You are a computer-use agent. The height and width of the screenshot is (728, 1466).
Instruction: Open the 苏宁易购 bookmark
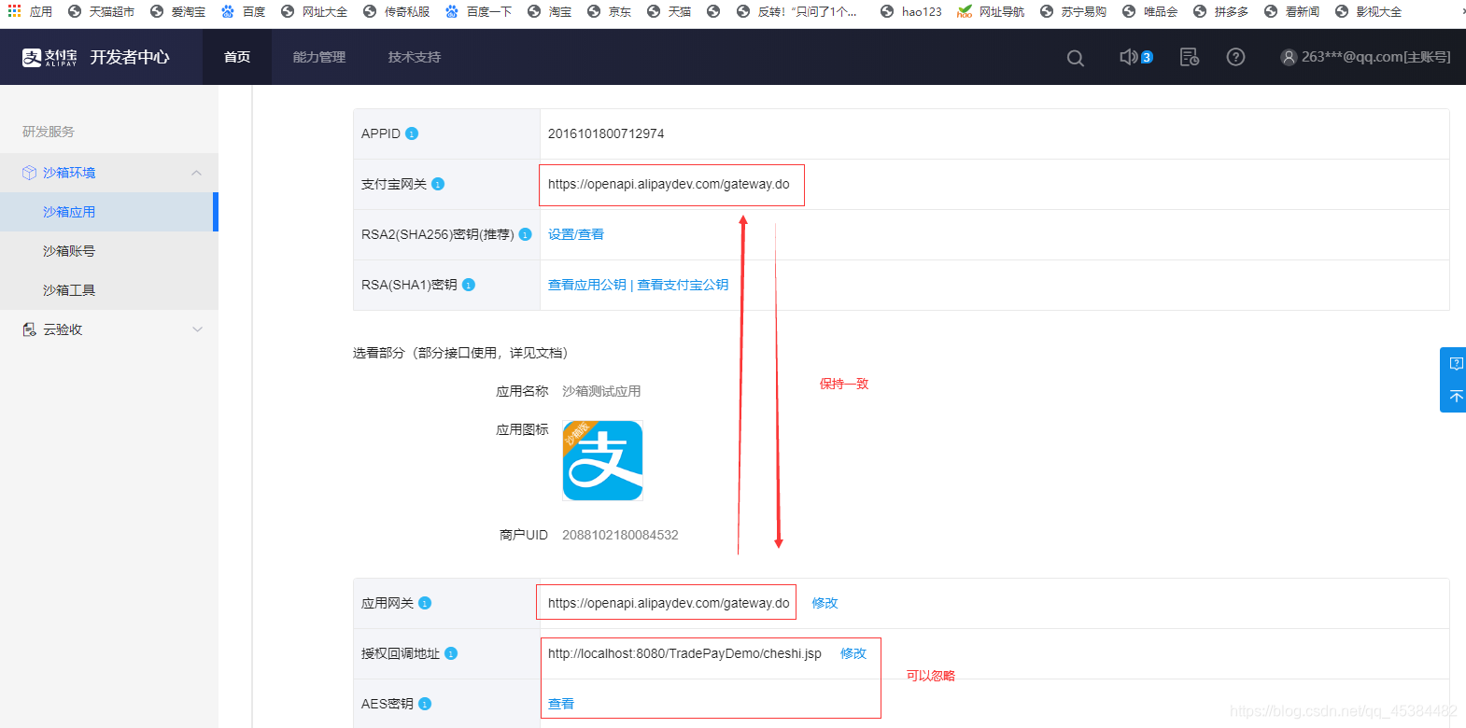[x=1073, y=11]
